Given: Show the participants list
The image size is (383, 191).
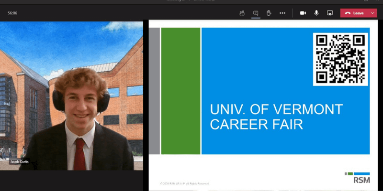Looking at the screenshot, I should pyautogui.click(x=242, y=13).
